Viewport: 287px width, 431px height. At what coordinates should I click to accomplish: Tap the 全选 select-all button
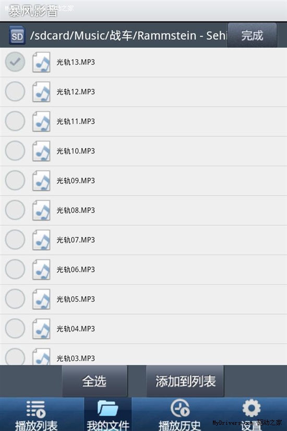(x=95, y=381)
